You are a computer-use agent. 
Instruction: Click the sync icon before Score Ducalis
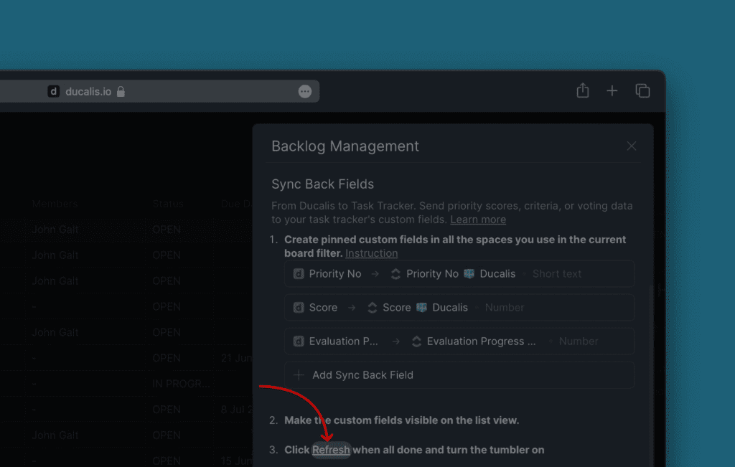point(372,308)
